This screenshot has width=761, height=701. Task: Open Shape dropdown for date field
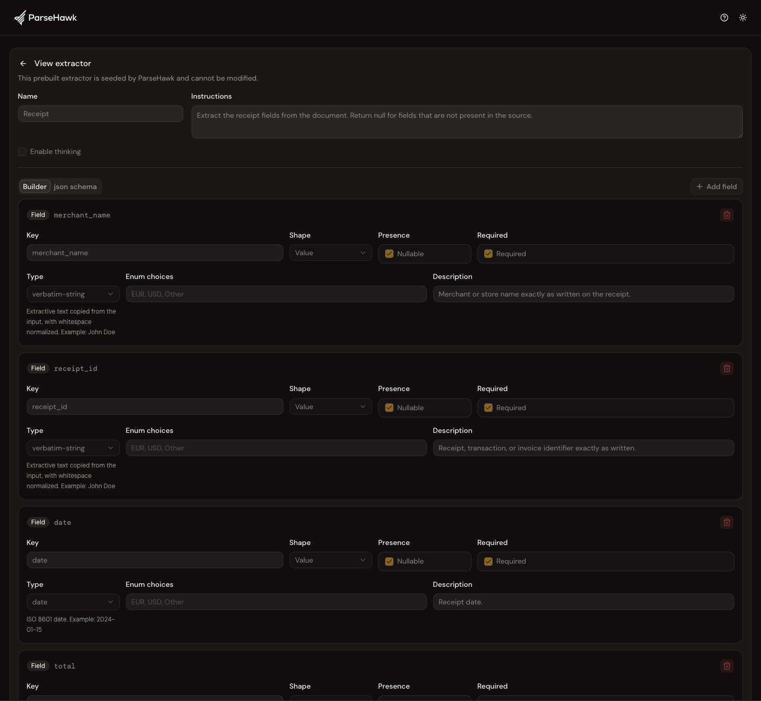tap(330, 560)
